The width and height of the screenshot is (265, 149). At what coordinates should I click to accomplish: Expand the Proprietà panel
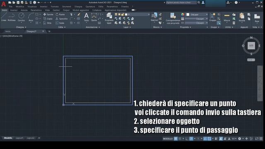(x=185, y=27)
